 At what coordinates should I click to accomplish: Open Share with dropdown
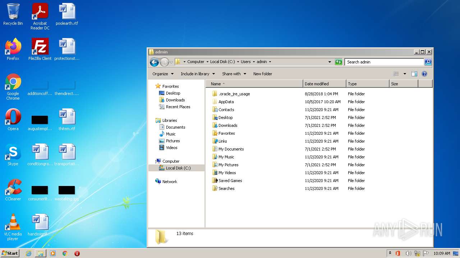234,74
